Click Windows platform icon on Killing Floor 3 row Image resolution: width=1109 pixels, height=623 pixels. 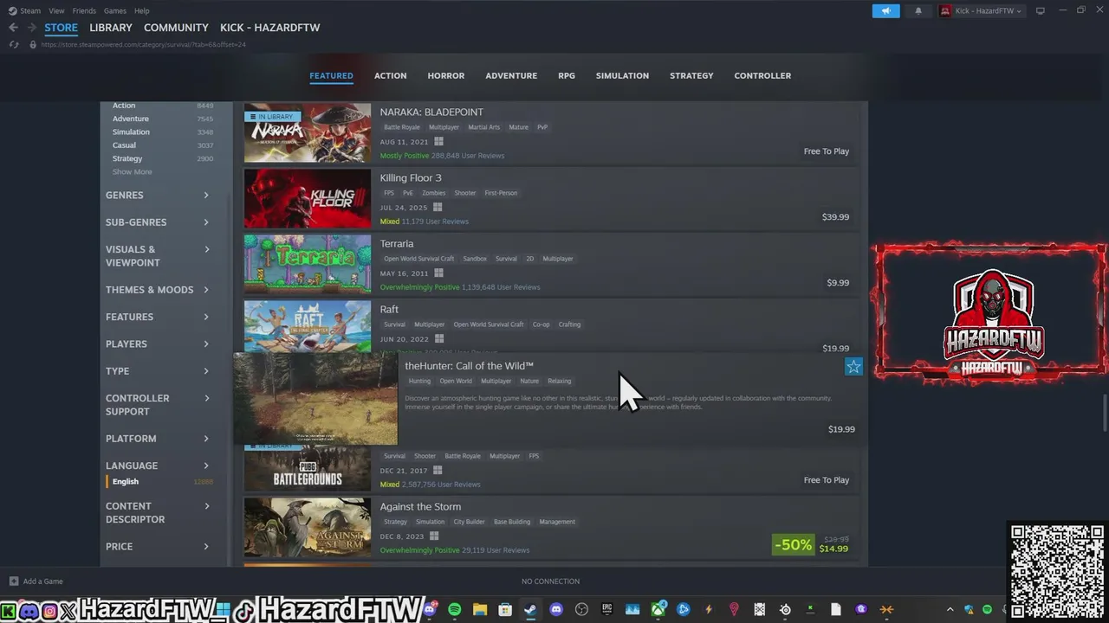[438, 208]
